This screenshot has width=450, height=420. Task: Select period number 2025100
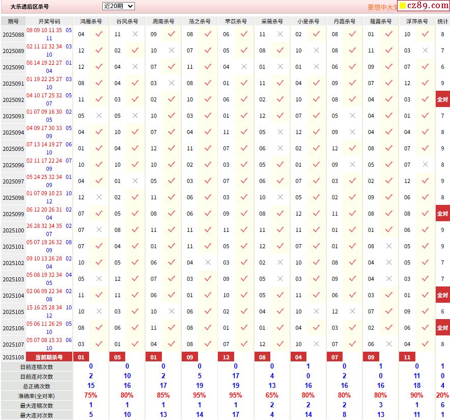(x=13, y=230)
